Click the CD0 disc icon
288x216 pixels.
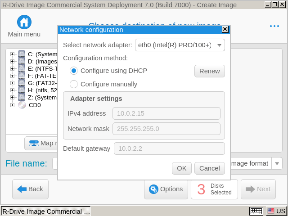22,105
